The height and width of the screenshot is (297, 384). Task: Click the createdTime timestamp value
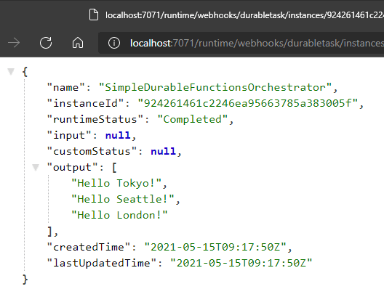tap(215, 247)
